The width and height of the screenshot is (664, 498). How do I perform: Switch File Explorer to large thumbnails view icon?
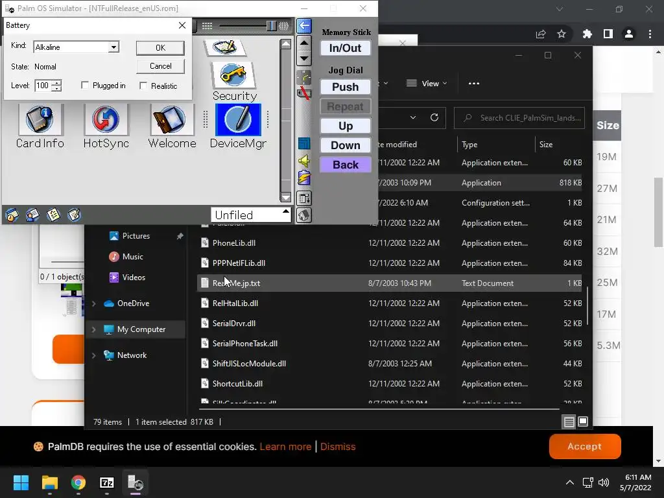tap(583, 421)
